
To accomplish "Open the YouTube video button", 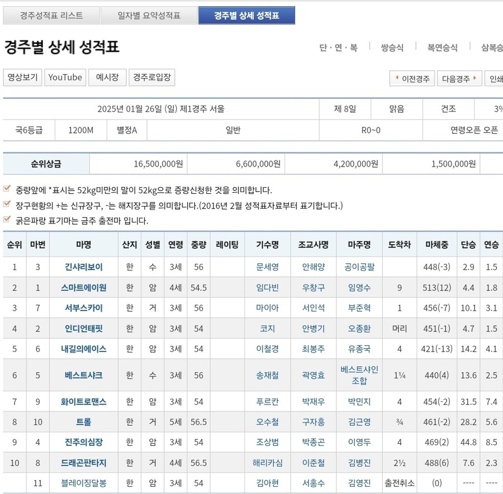I will [65, 78].
